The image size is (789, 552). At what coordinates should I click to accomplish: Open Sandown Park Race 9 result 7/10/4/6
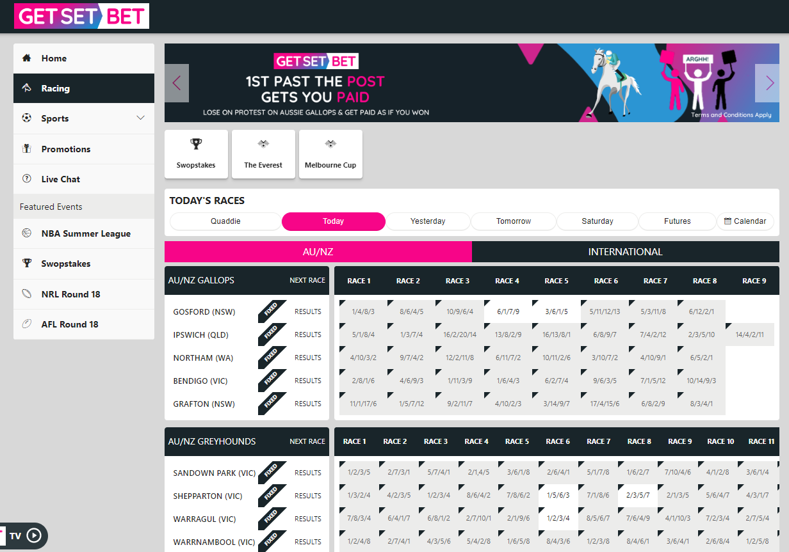click(678, 473)
